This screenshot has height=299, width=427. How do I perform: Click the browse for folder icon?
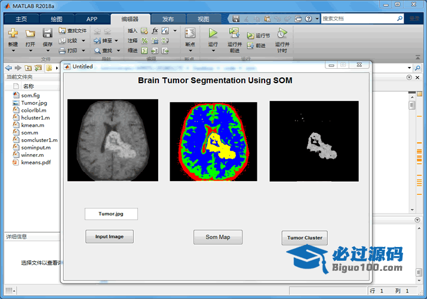pos(38,68)
